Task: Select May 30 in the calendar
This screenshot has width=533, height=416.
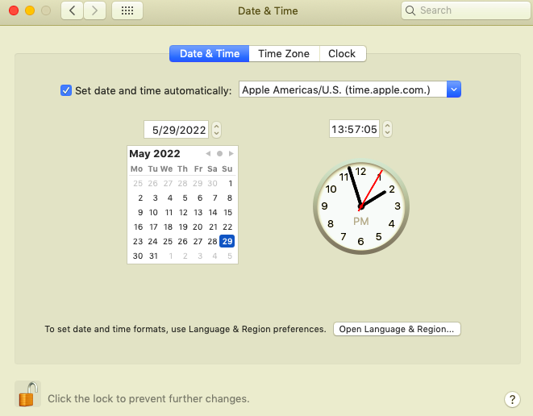Action: pyautogui.click(x=138, y=256)
